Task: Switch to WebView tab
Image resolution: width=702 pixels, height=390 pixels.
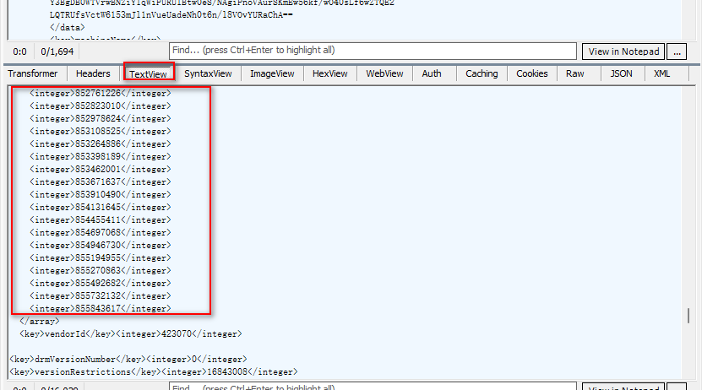Action: (x=384, y=73)
